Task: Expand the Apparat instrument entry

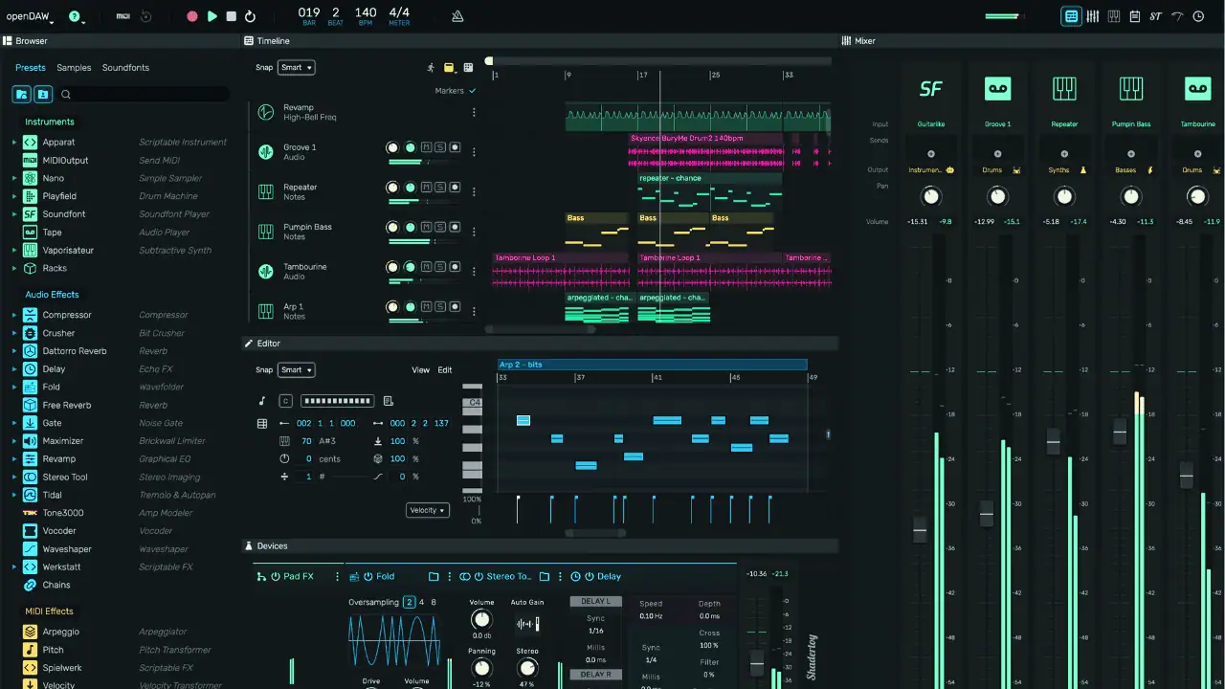Action: [x=14, y=143]
